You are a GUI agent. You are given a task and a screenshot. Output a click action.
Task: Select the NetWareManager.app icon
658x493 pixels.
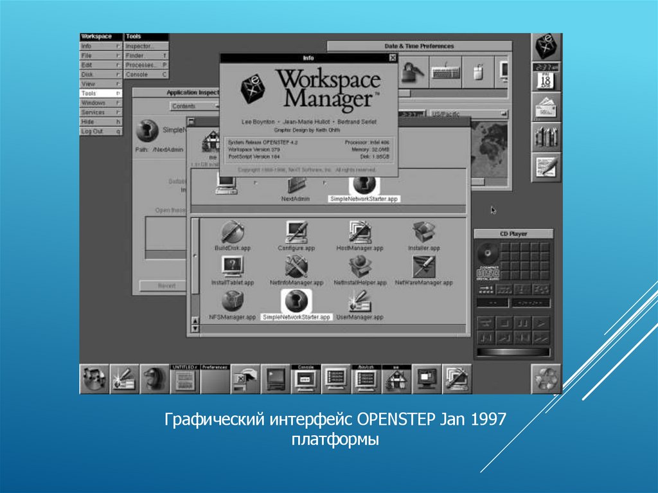coord(424,266)
